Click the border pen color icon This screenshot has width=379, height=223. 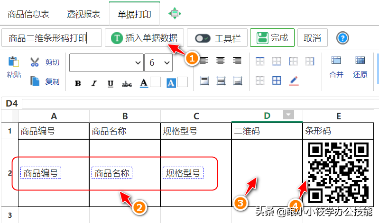pyautogui.click(x=294, y=81)
